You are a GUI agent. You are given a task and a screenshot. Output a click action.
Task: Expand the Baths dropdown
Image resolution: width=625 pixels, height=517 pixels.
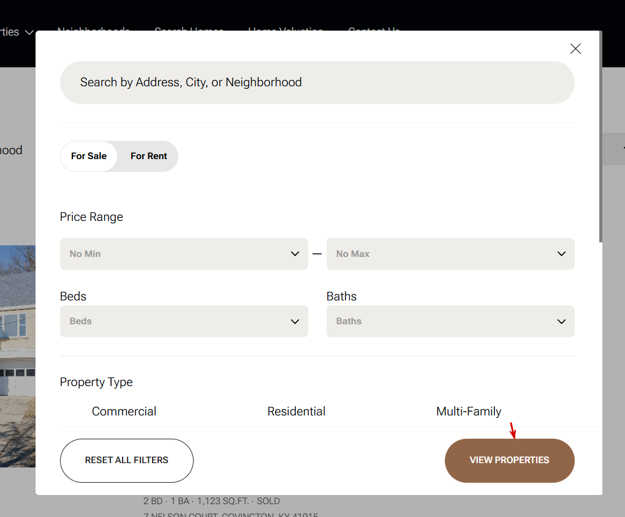[x=450, y=321]
